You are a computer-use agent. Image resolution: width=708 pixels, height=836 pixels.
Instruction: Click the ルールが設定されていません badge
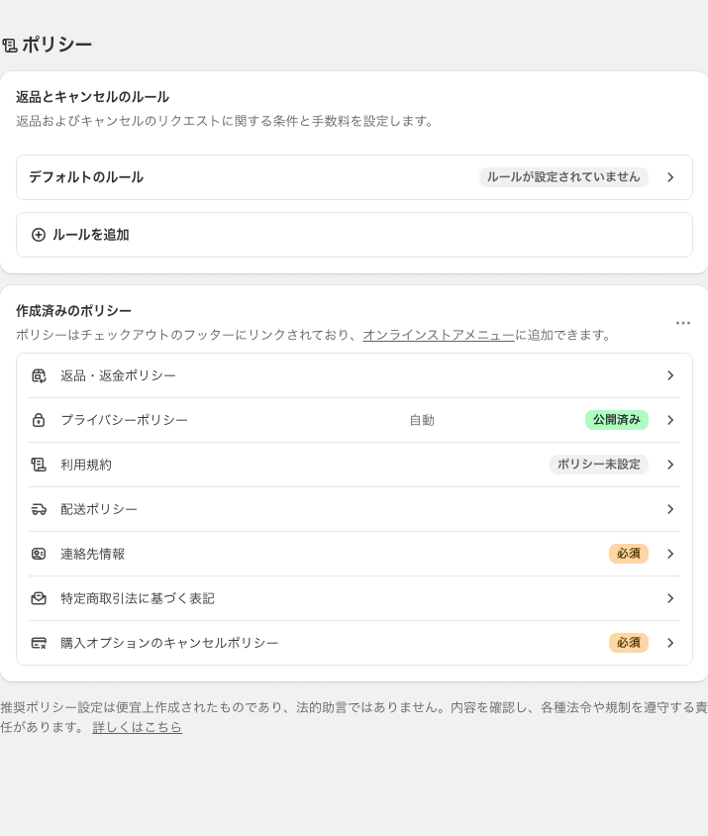563,177
